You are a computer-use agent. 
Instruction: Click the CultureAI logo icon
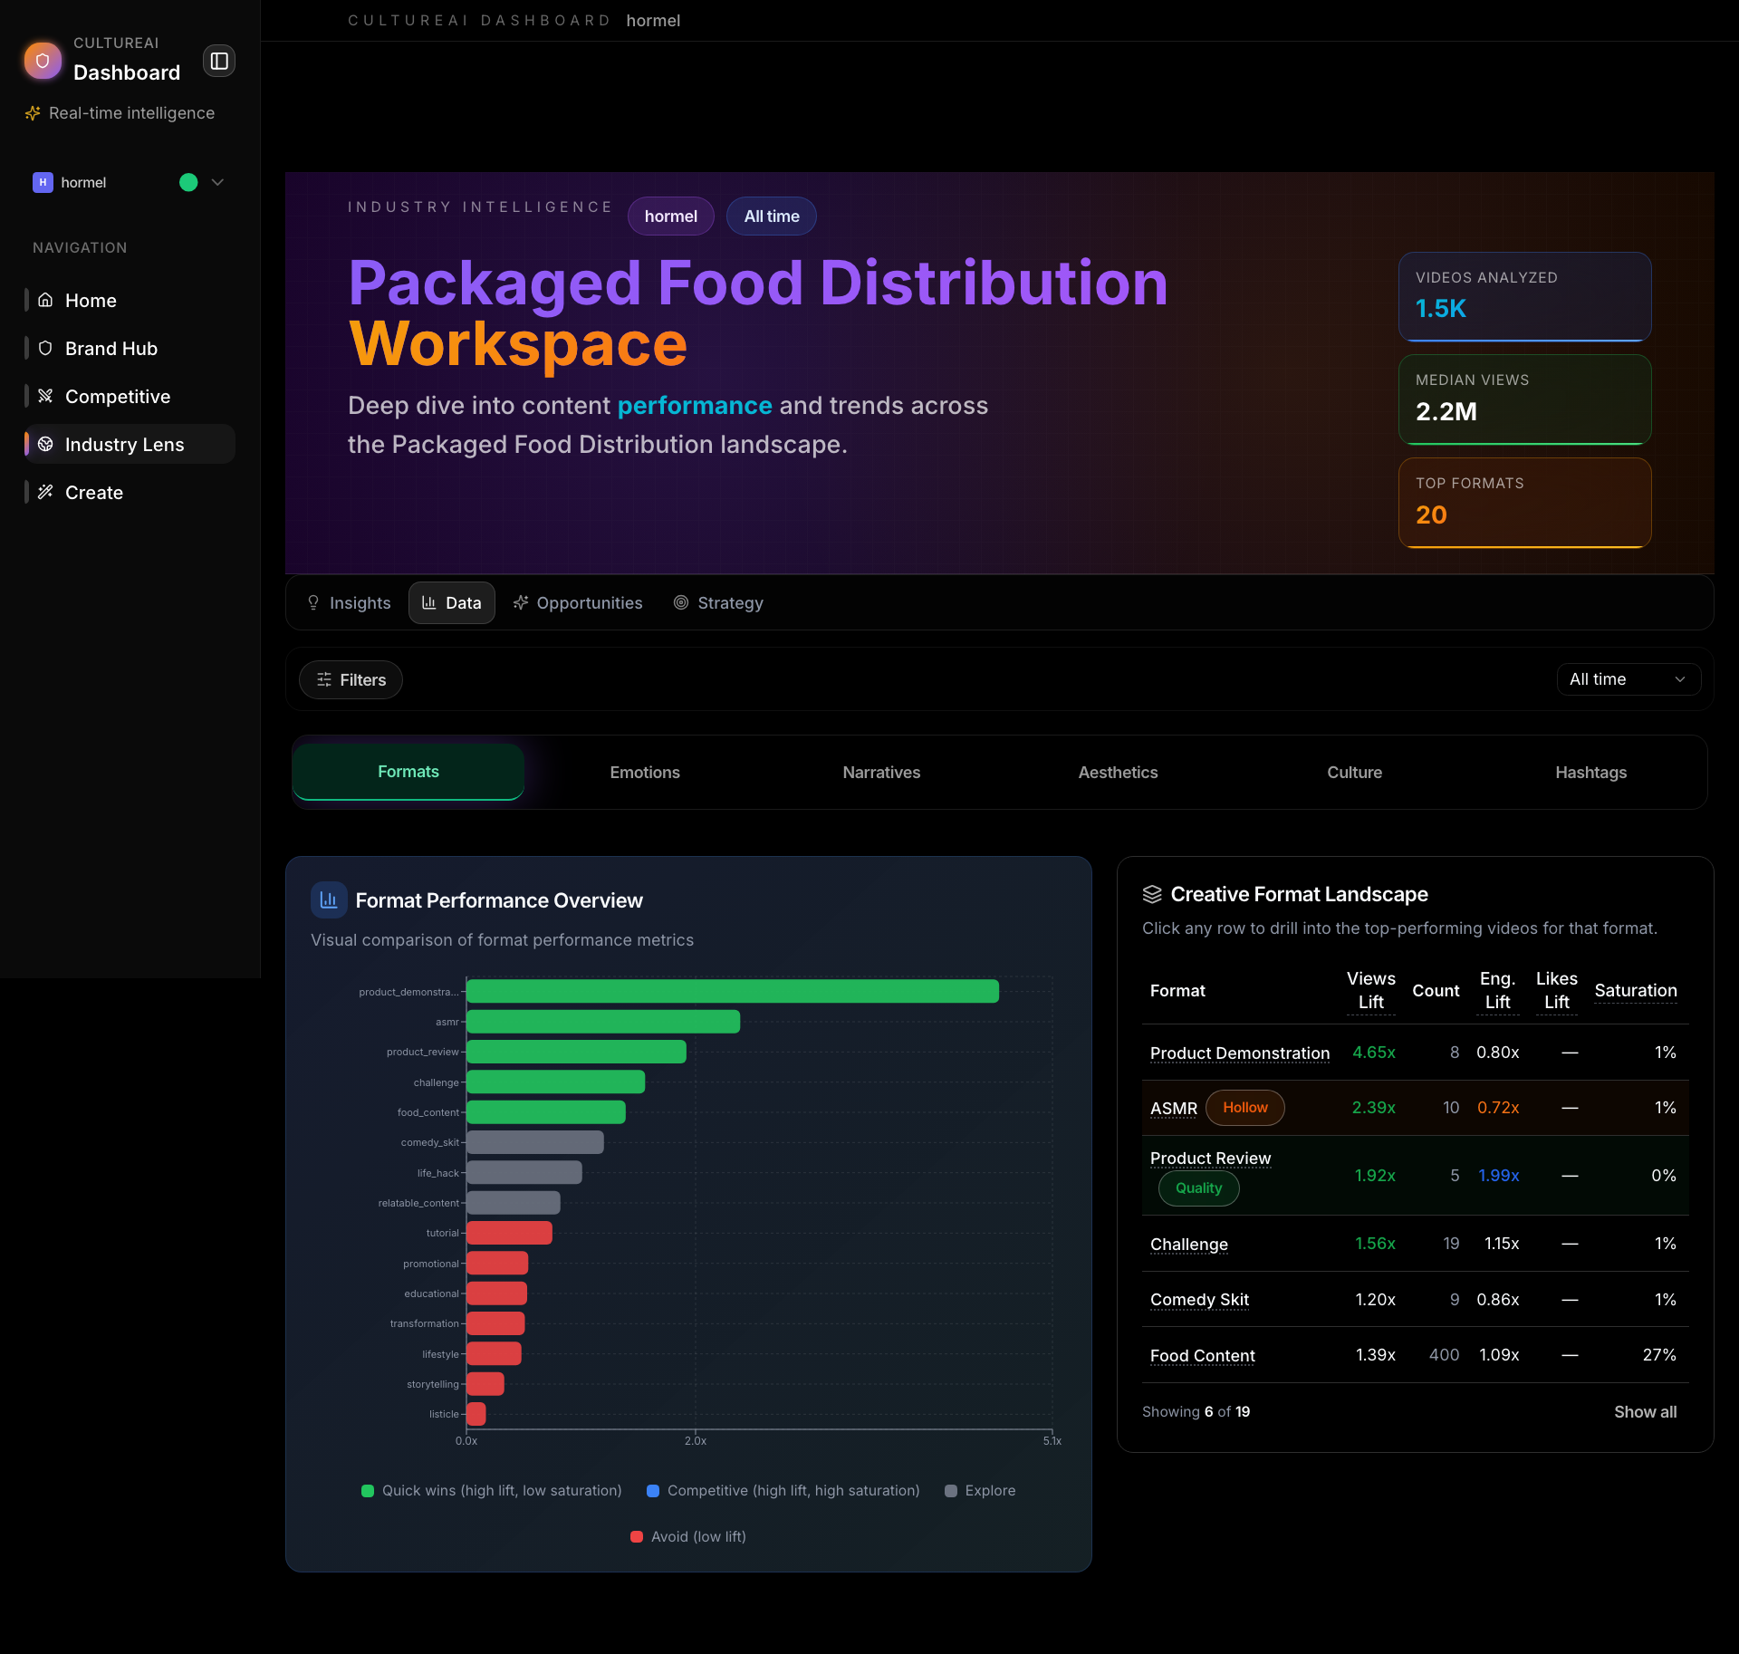tap(43, 61)
